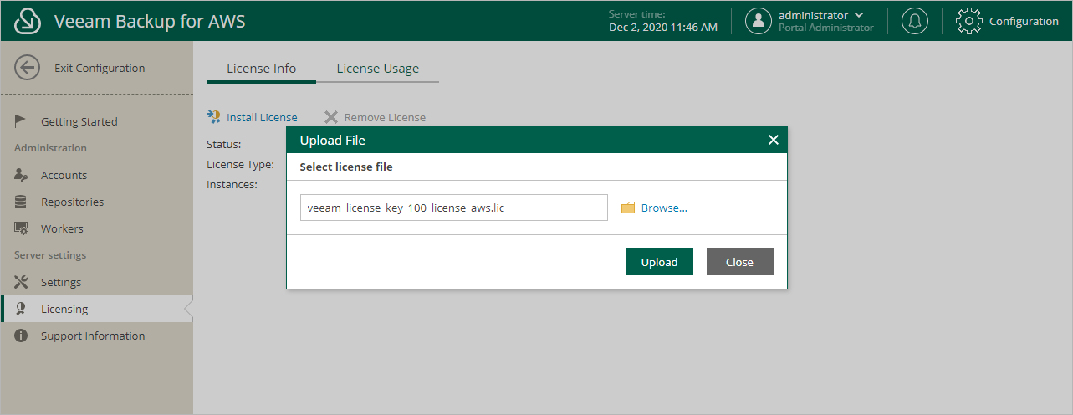The width and height of the screenshot is (1073, 415).
Task: Select the License Info tab
Action: click(x=261, y=69)
